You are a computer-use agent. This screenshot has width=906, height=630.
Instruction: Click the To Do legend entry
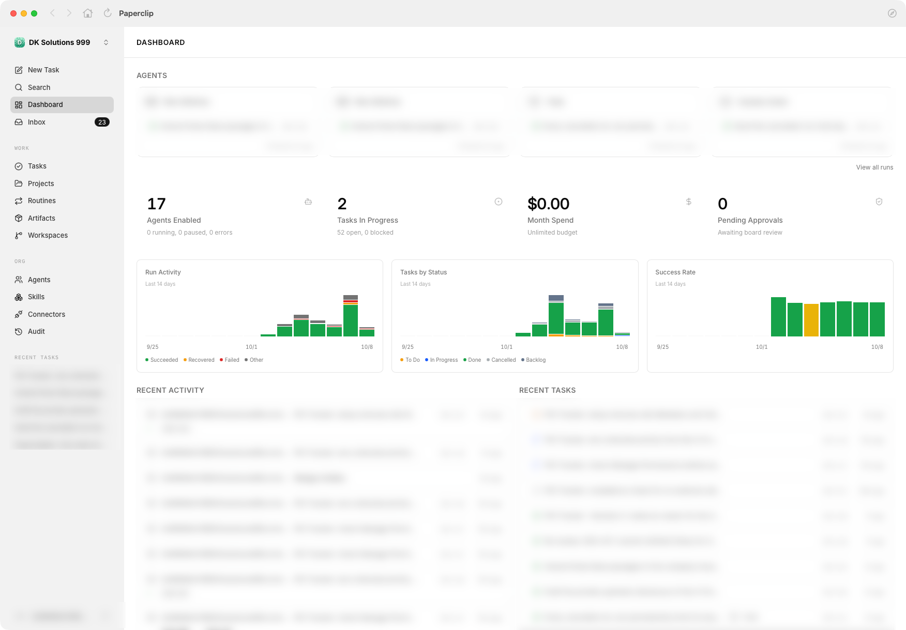click(x=410, y=360)
